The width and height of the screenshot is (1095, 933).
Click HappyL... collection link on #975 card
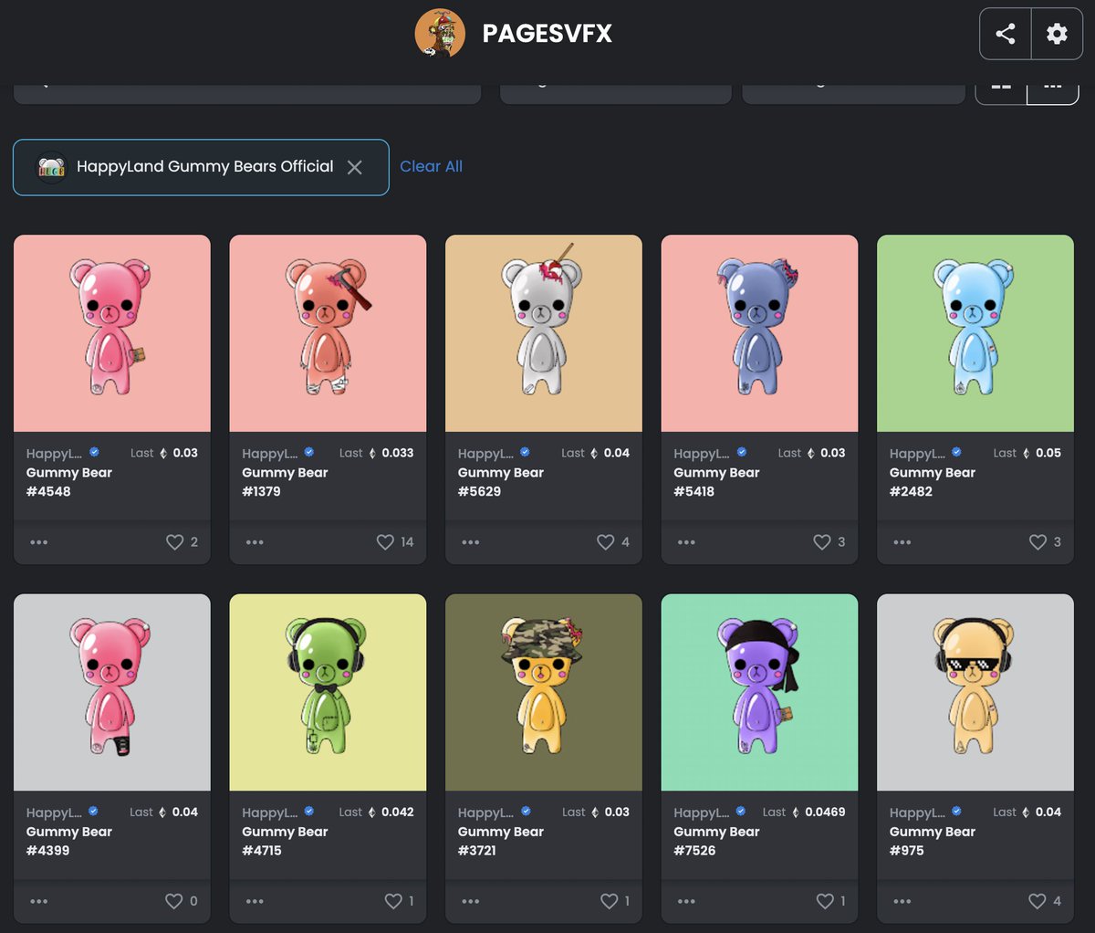[x=917, y=812]
